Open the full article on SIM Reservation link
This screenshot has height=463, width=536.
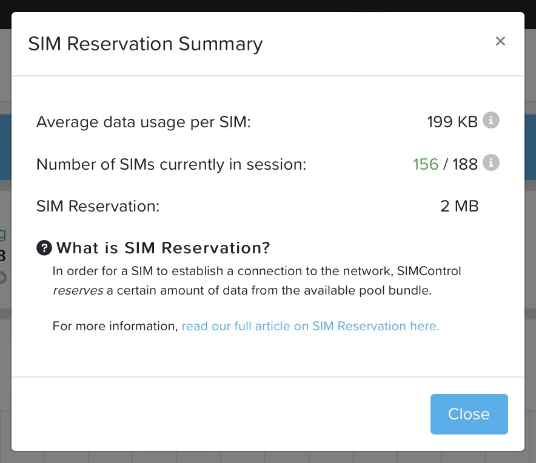310,326
